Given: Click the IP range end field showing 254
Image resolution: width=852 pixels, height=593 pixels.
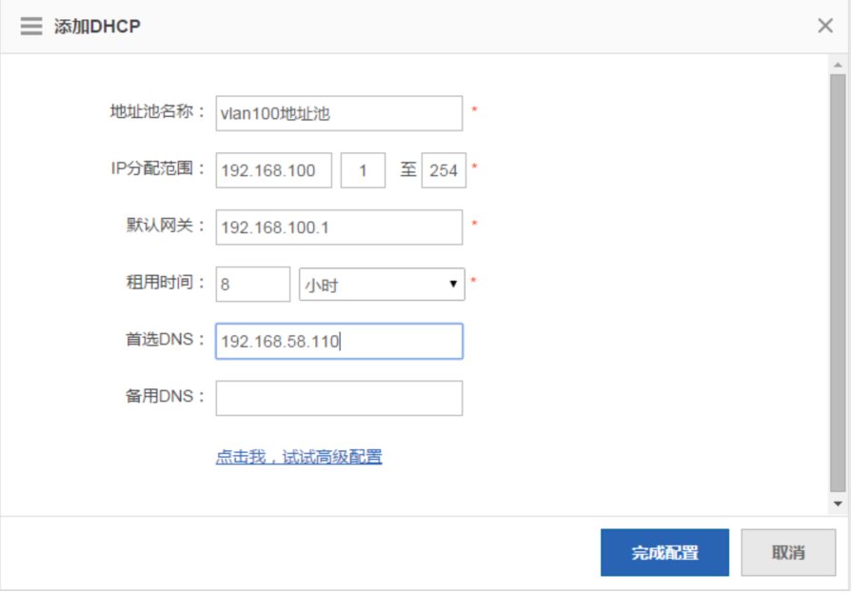Looking at the screenshot, I should pyautogui.click(x=444, y=170).
